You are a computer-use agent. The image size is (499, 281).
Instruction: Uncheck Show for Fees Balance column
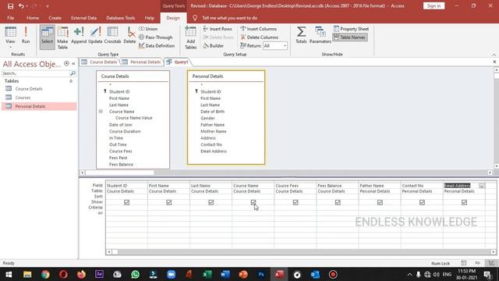338,202
